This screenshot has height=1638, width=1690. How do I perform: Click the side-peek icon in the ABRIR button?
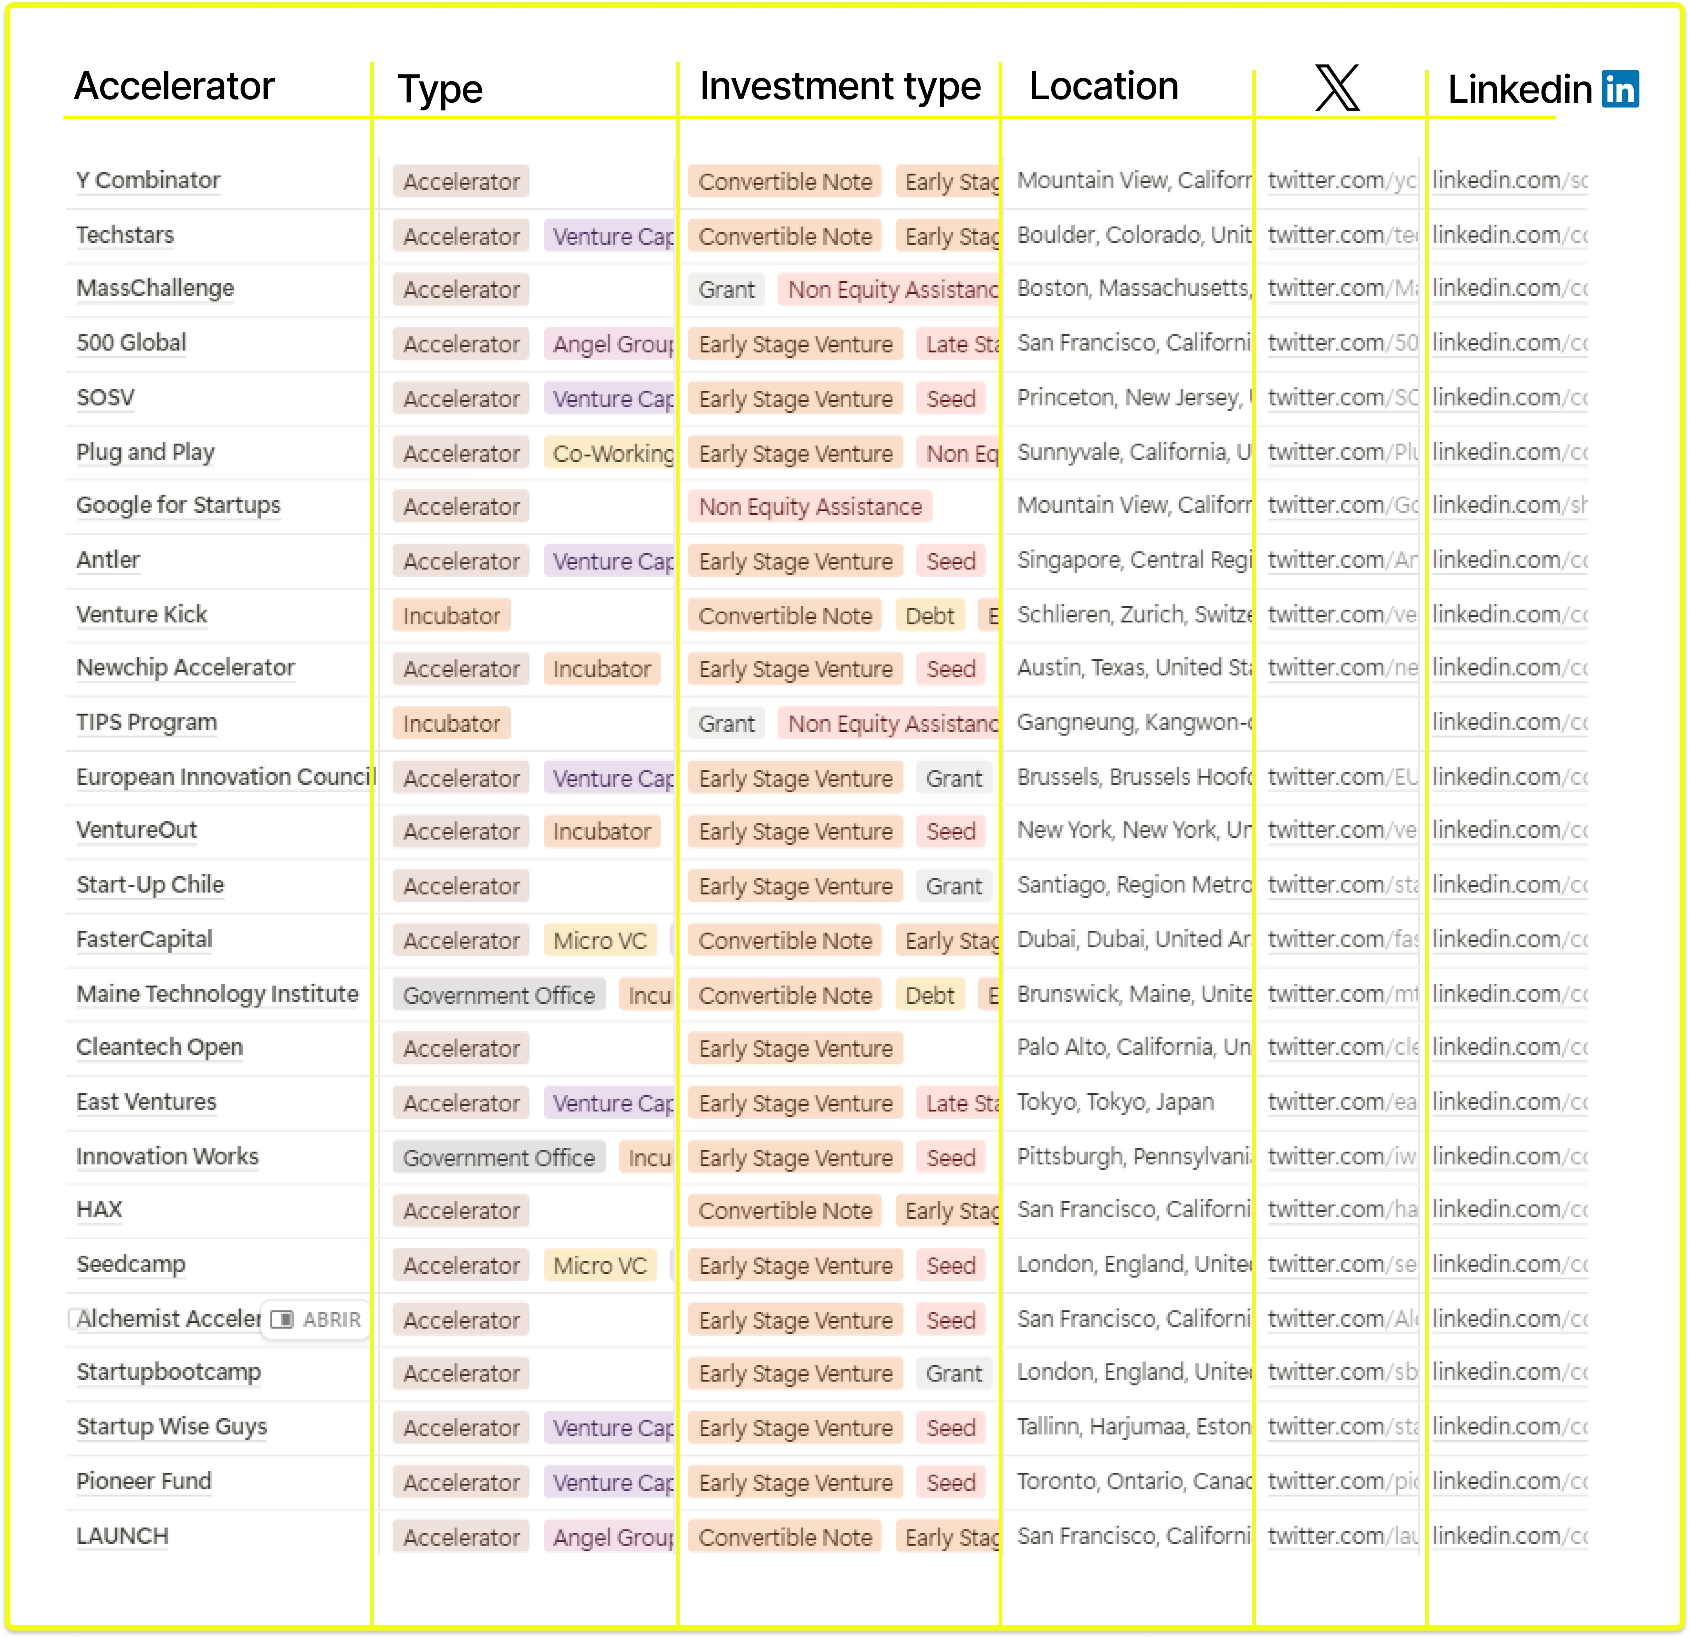[282, 1319]
